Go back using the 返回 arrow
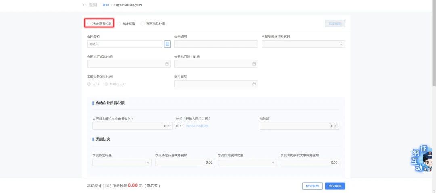The height and width of the screenshot is (193, 436). coord(84,5)
